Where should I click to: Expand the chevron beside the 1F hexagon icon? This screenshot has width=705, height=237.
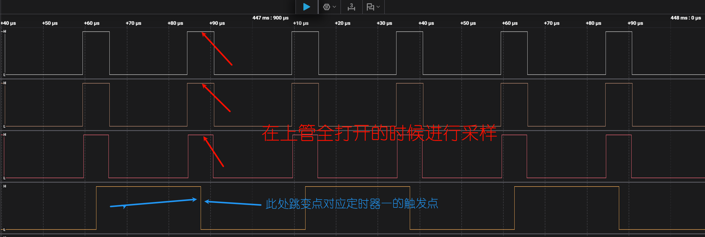coord(335,7)
